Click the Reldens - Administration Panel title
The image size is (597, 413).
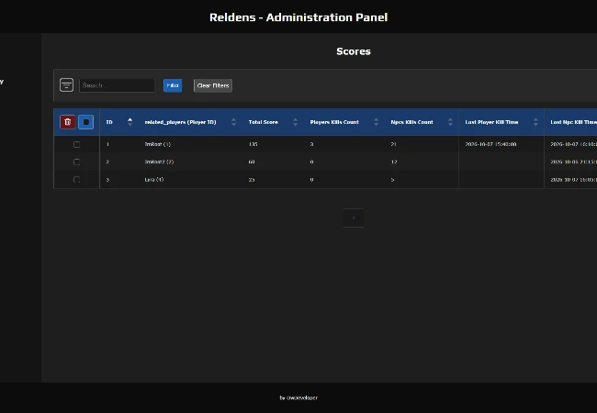coord(298,17)
